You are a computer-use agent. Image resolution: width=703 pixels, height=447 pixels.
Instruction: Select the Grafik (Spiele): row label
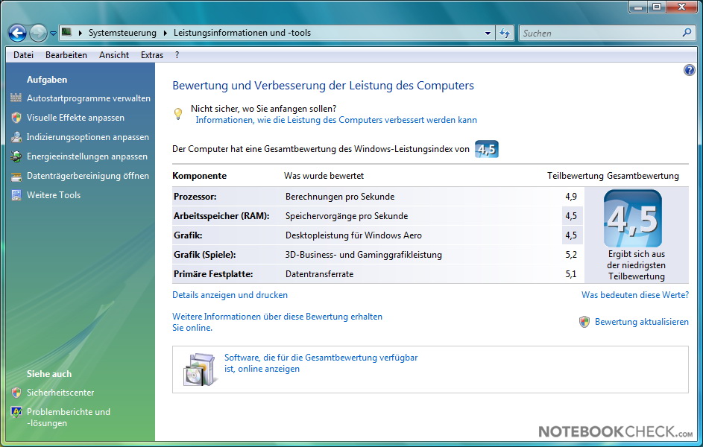coord(205,254)
